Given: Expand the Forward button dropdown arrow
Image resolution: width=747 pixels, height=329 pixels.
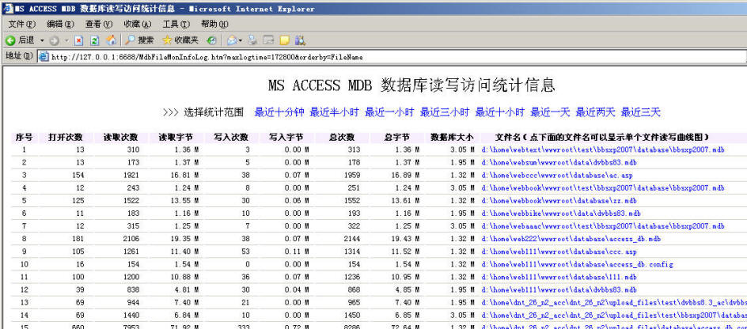Looking at the screenshot, I should tap(66, 40).
